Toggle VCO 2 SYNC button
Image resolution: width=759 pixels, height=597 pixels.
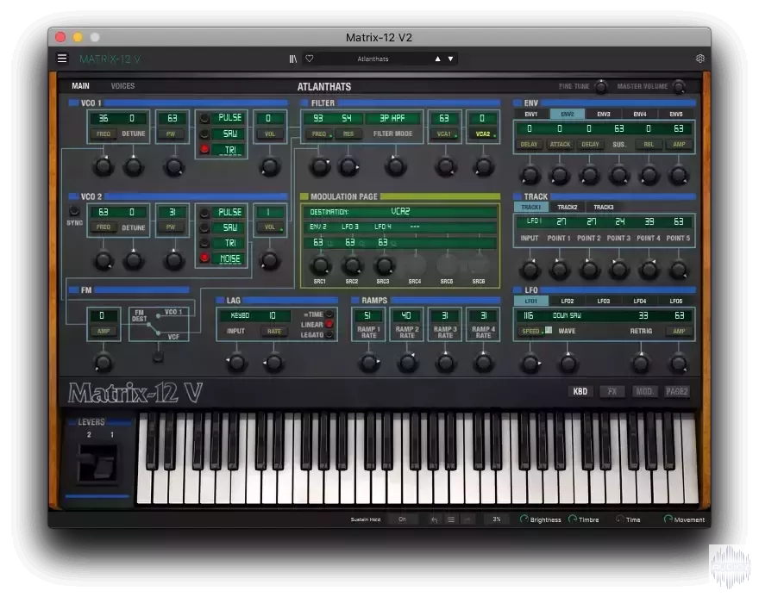coord(74,211)
